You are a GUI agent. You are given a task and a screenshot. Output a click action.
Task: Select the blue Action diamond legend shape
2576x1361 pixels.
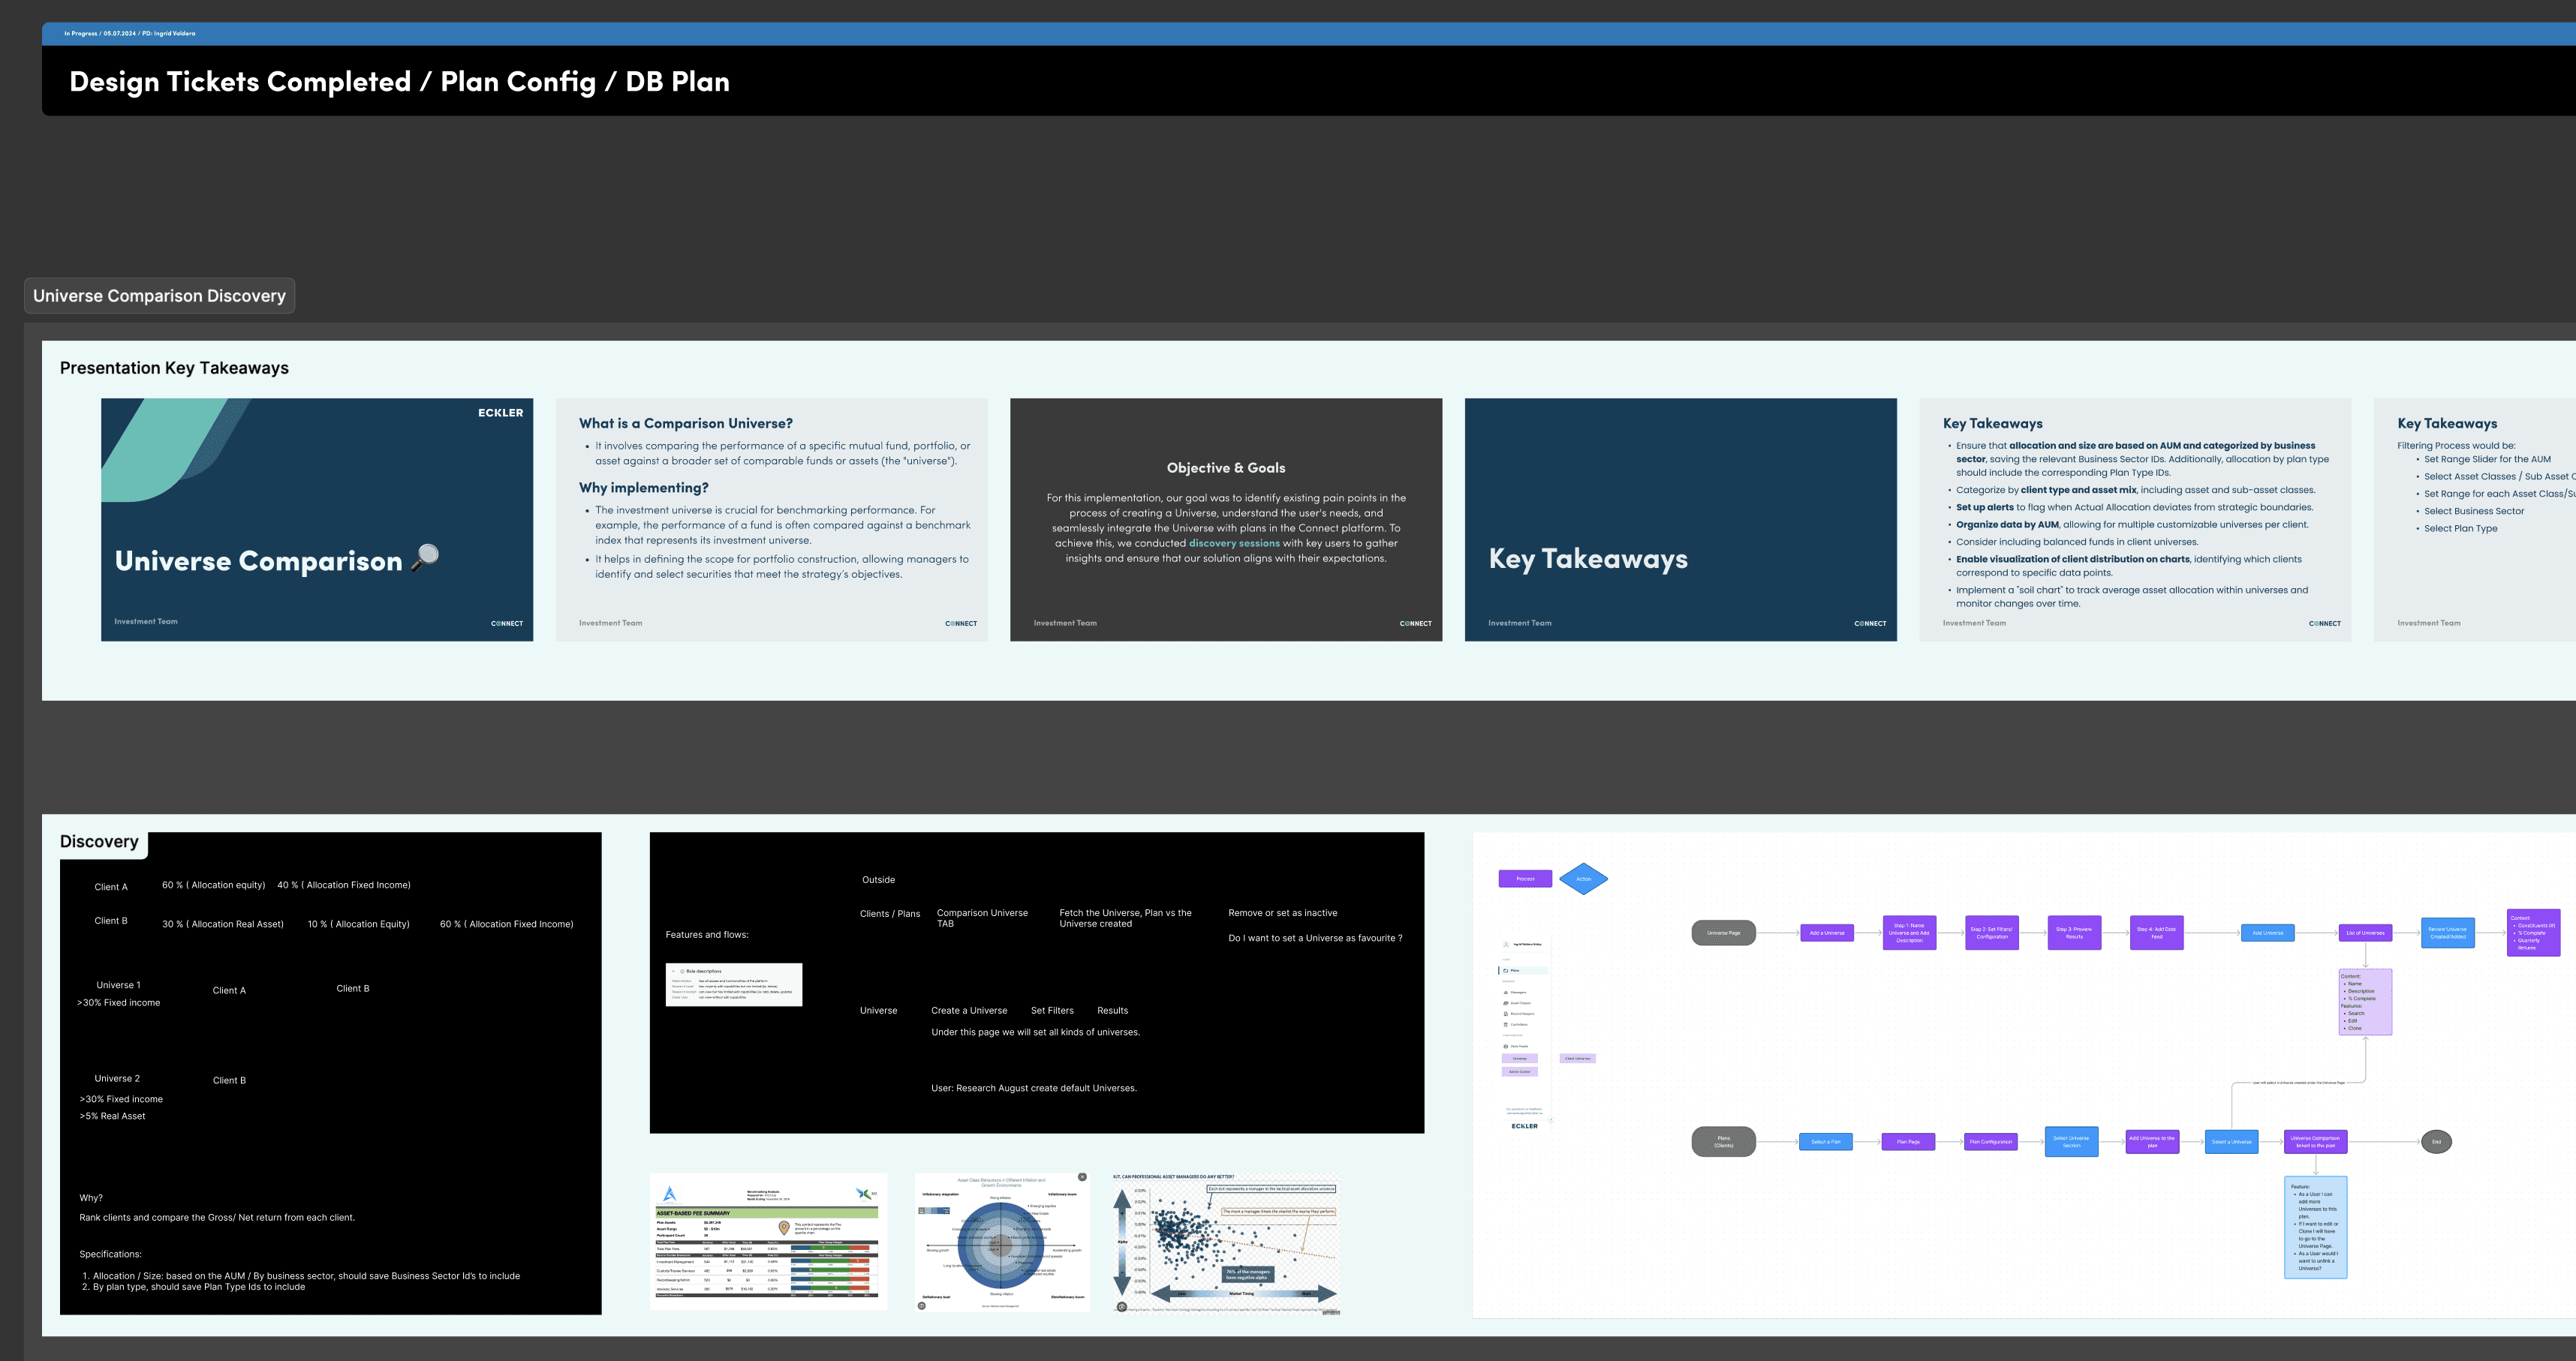coord(1583,879)
